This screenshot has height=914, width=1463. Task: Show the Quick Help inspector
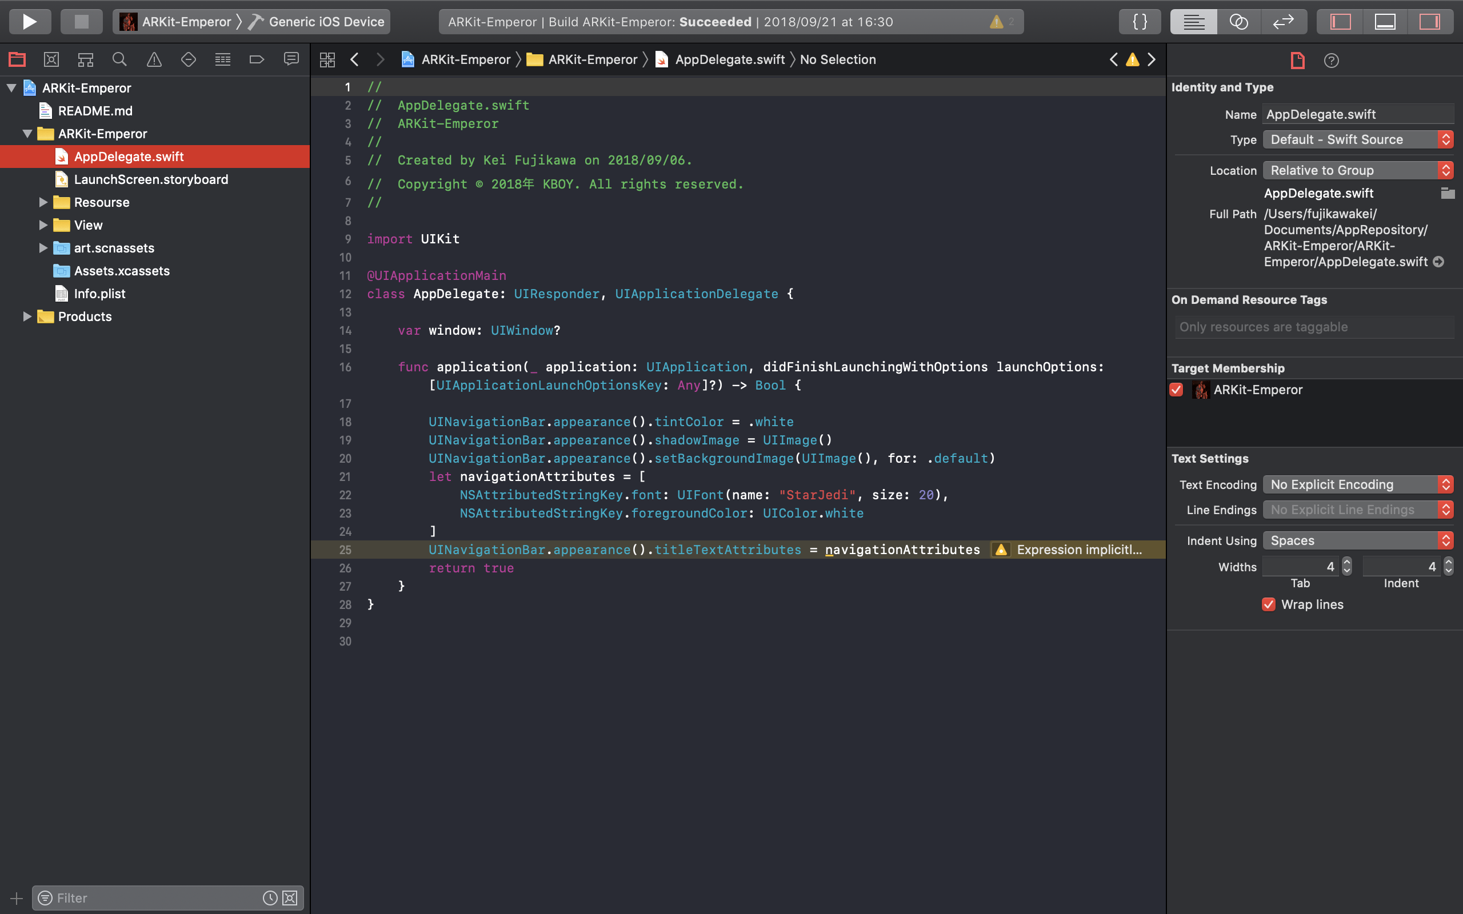pyautogui.click(x=1331, y=61)
